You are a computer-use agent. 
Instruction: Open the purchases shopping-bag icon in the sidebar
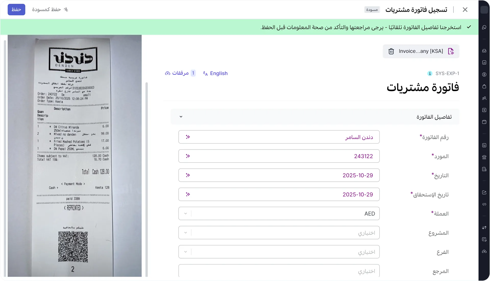(x=484, y=86)
